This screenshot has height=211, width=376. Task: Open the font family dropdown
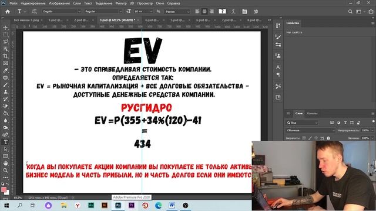[x=62, y=12]
